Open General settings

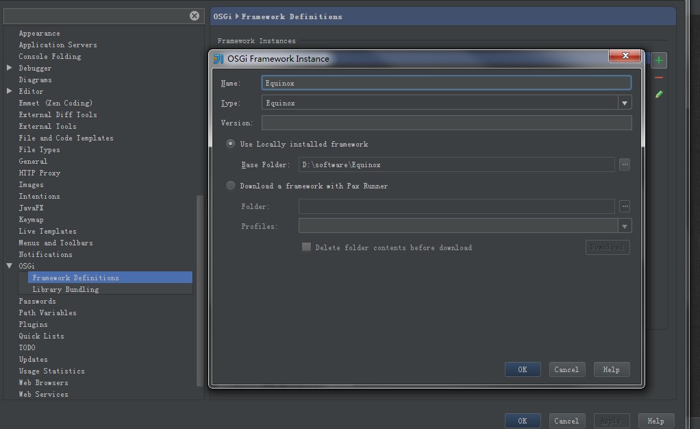coord(33,161)
